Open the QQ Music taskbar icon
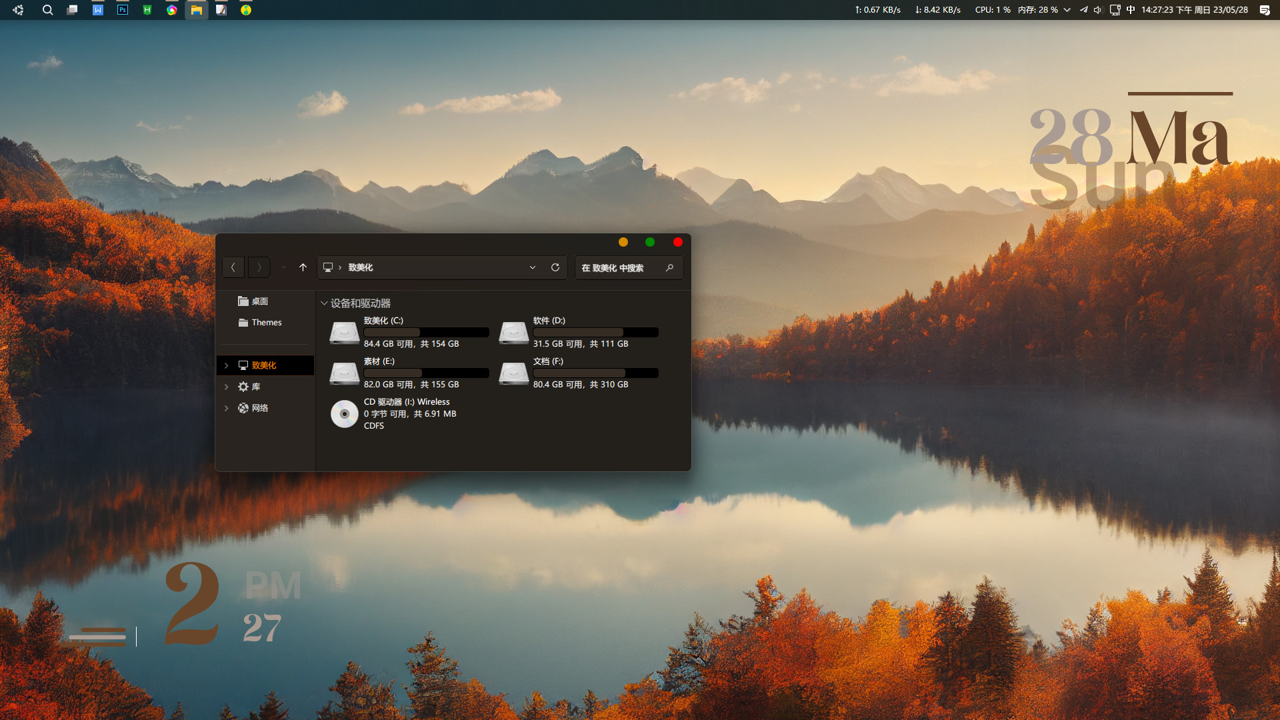 246,10
